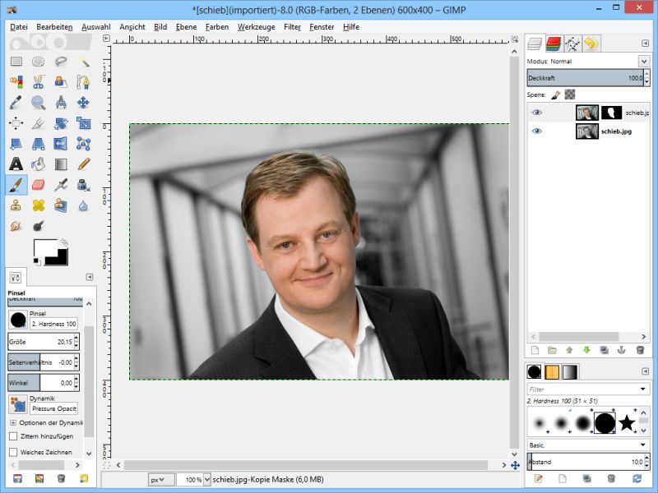This screenshot has height=493, width=658.
Task: Create a new layer with the page button
Action: (x=535, y=351)
